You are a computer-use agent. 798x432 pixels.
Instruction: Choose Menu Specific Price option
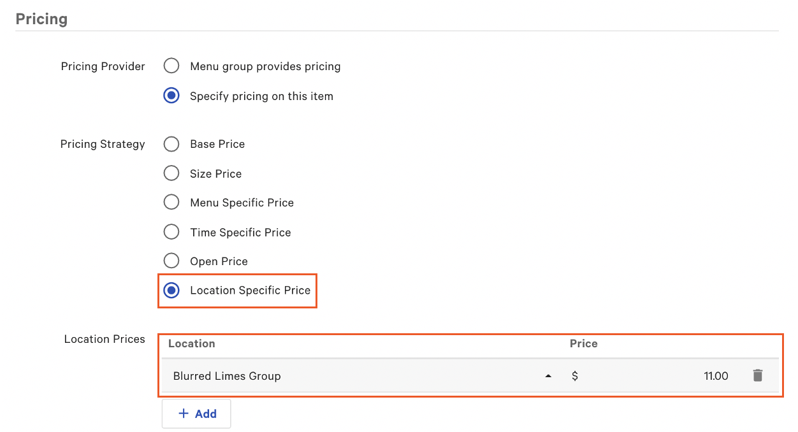[171, 202]
